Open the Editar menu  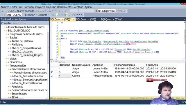pyautogui.click(x=14, y=7)
